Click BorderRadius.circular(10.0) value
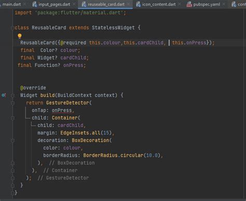246x201 pixels. [122, 155]
